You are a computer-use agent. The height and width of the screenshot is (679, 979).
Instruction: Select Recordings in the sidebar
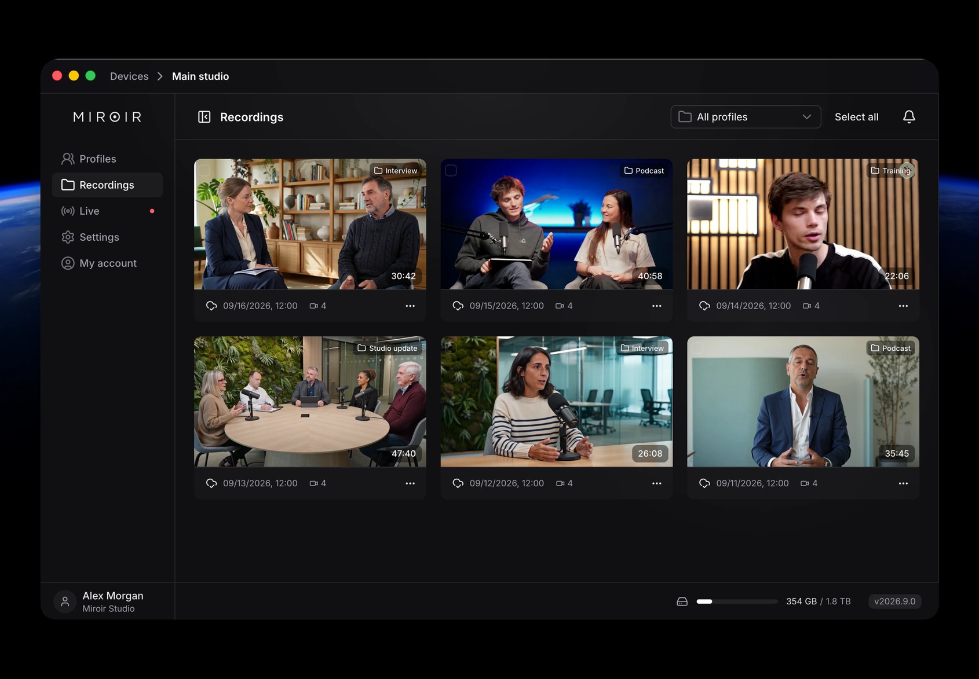(x=107, y=185)
